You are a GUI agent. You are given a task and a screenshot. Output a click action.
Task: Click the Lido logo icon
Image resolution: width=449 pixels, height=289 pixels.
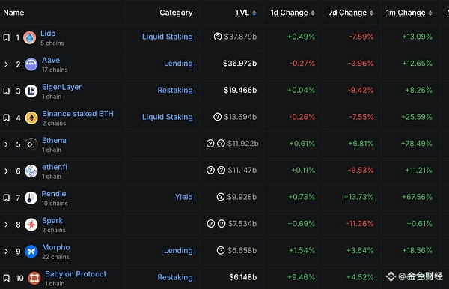(x=29, y=37)
